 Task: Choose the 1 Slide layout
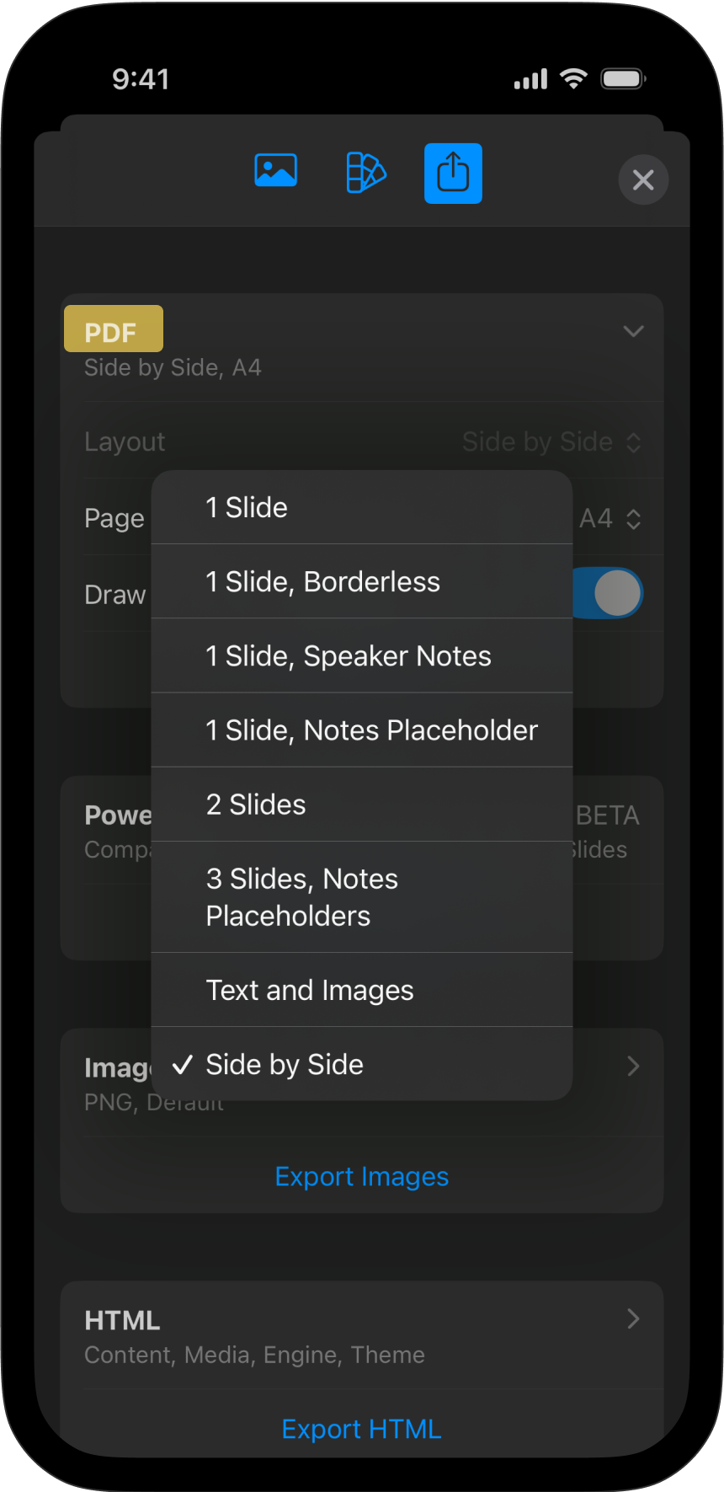click(x=362, y=507)
